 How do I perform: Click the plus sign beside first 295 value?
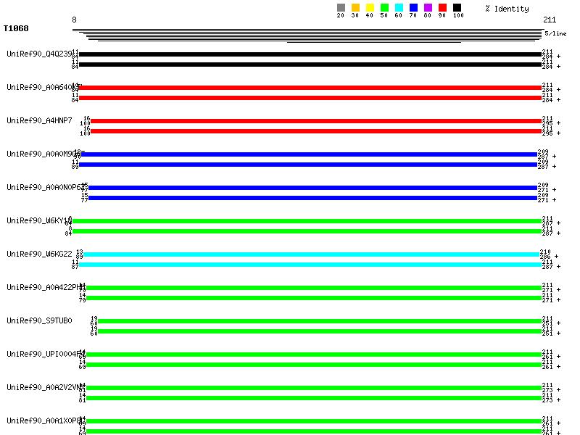pos(559,123)
